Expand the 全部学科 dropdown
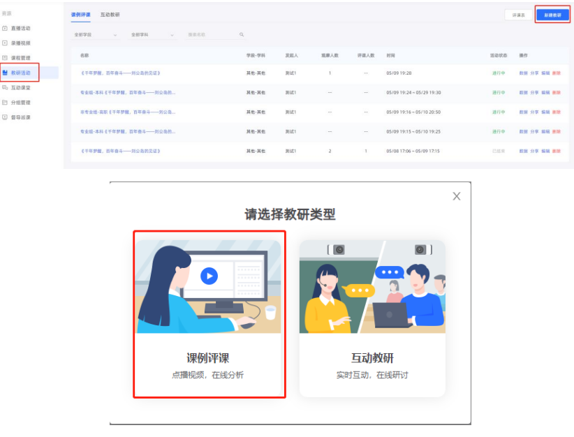Screen dimensions: 574x437 pyautogui.click(x=152, y=34)
